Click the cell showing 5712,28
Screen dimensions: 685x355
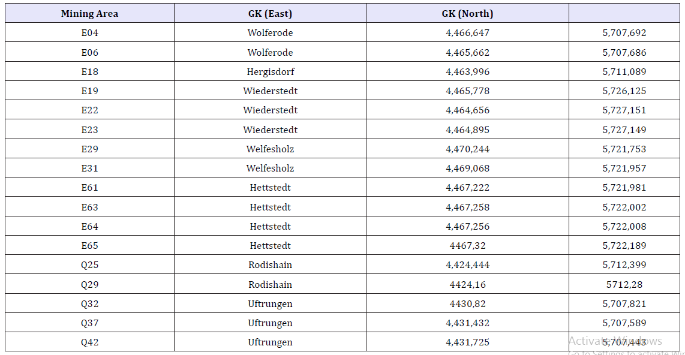[624, 285]
